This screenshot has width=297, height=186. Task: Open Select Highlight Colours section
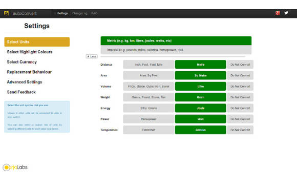(30, 52)
